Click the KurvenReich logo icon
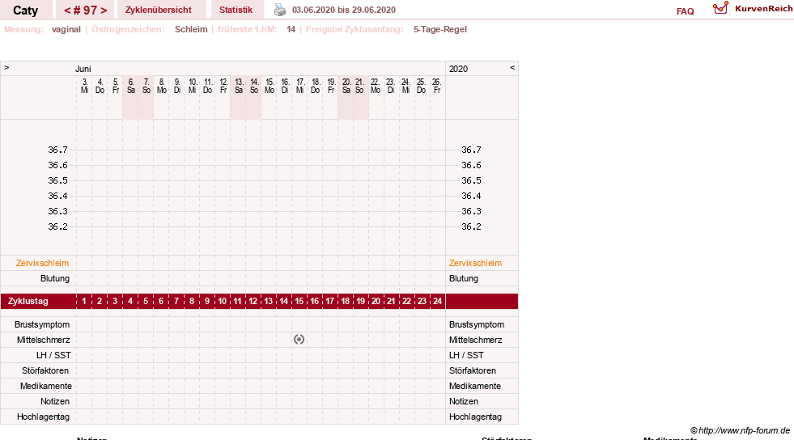This screenshot has width=794, height=440. coord(720,8)
